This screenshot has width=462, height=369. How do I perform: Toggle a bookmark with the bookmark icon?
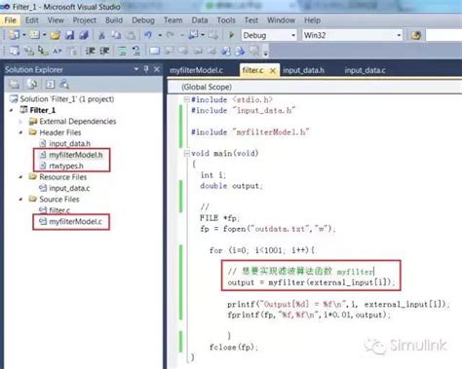pos(154,51)
